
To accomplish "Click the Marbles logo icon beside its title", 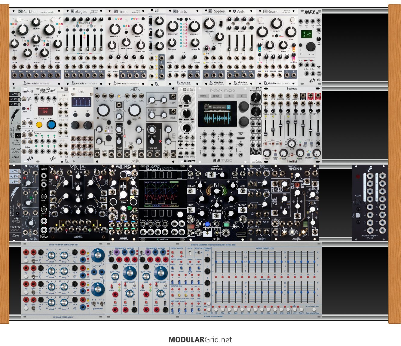I will coord(20,11).
